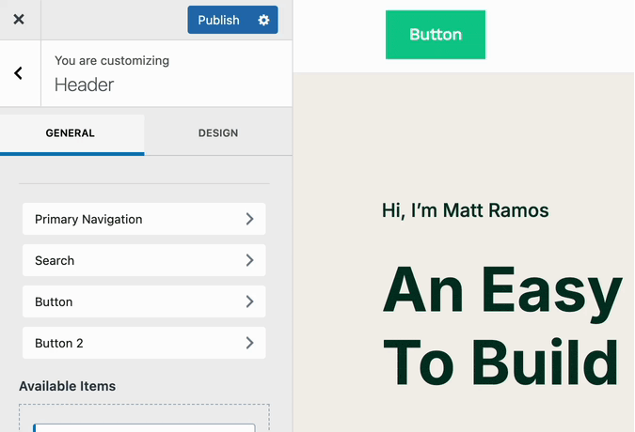Open publish settings gear icon
The height and width of the screenshot is (432, 635).
[263, 20]
